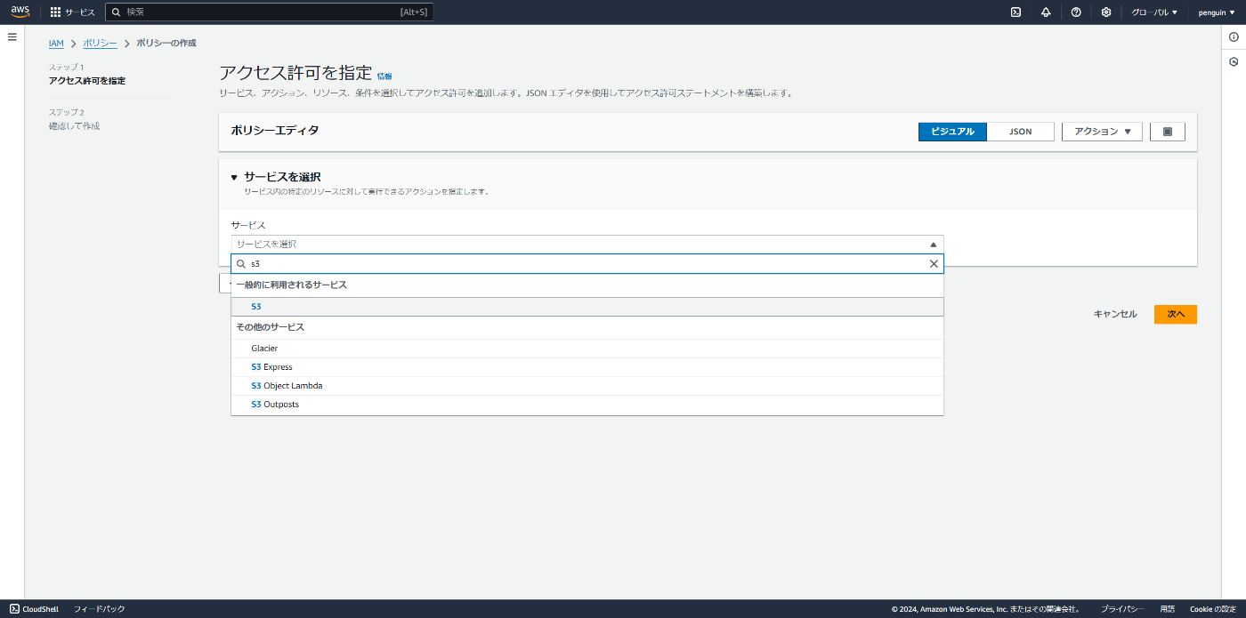
Task: Select S3 Express service option
Action: 587,367
